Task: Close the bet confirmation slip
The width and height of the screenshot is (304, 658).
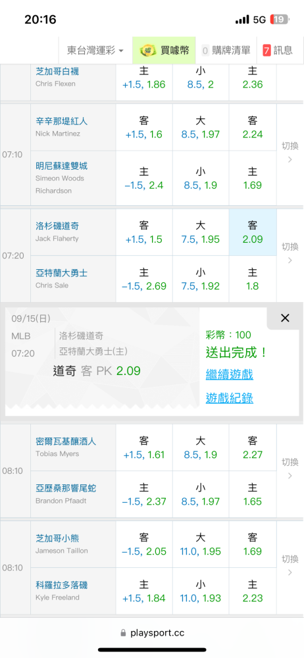Action: coord(285,318)
